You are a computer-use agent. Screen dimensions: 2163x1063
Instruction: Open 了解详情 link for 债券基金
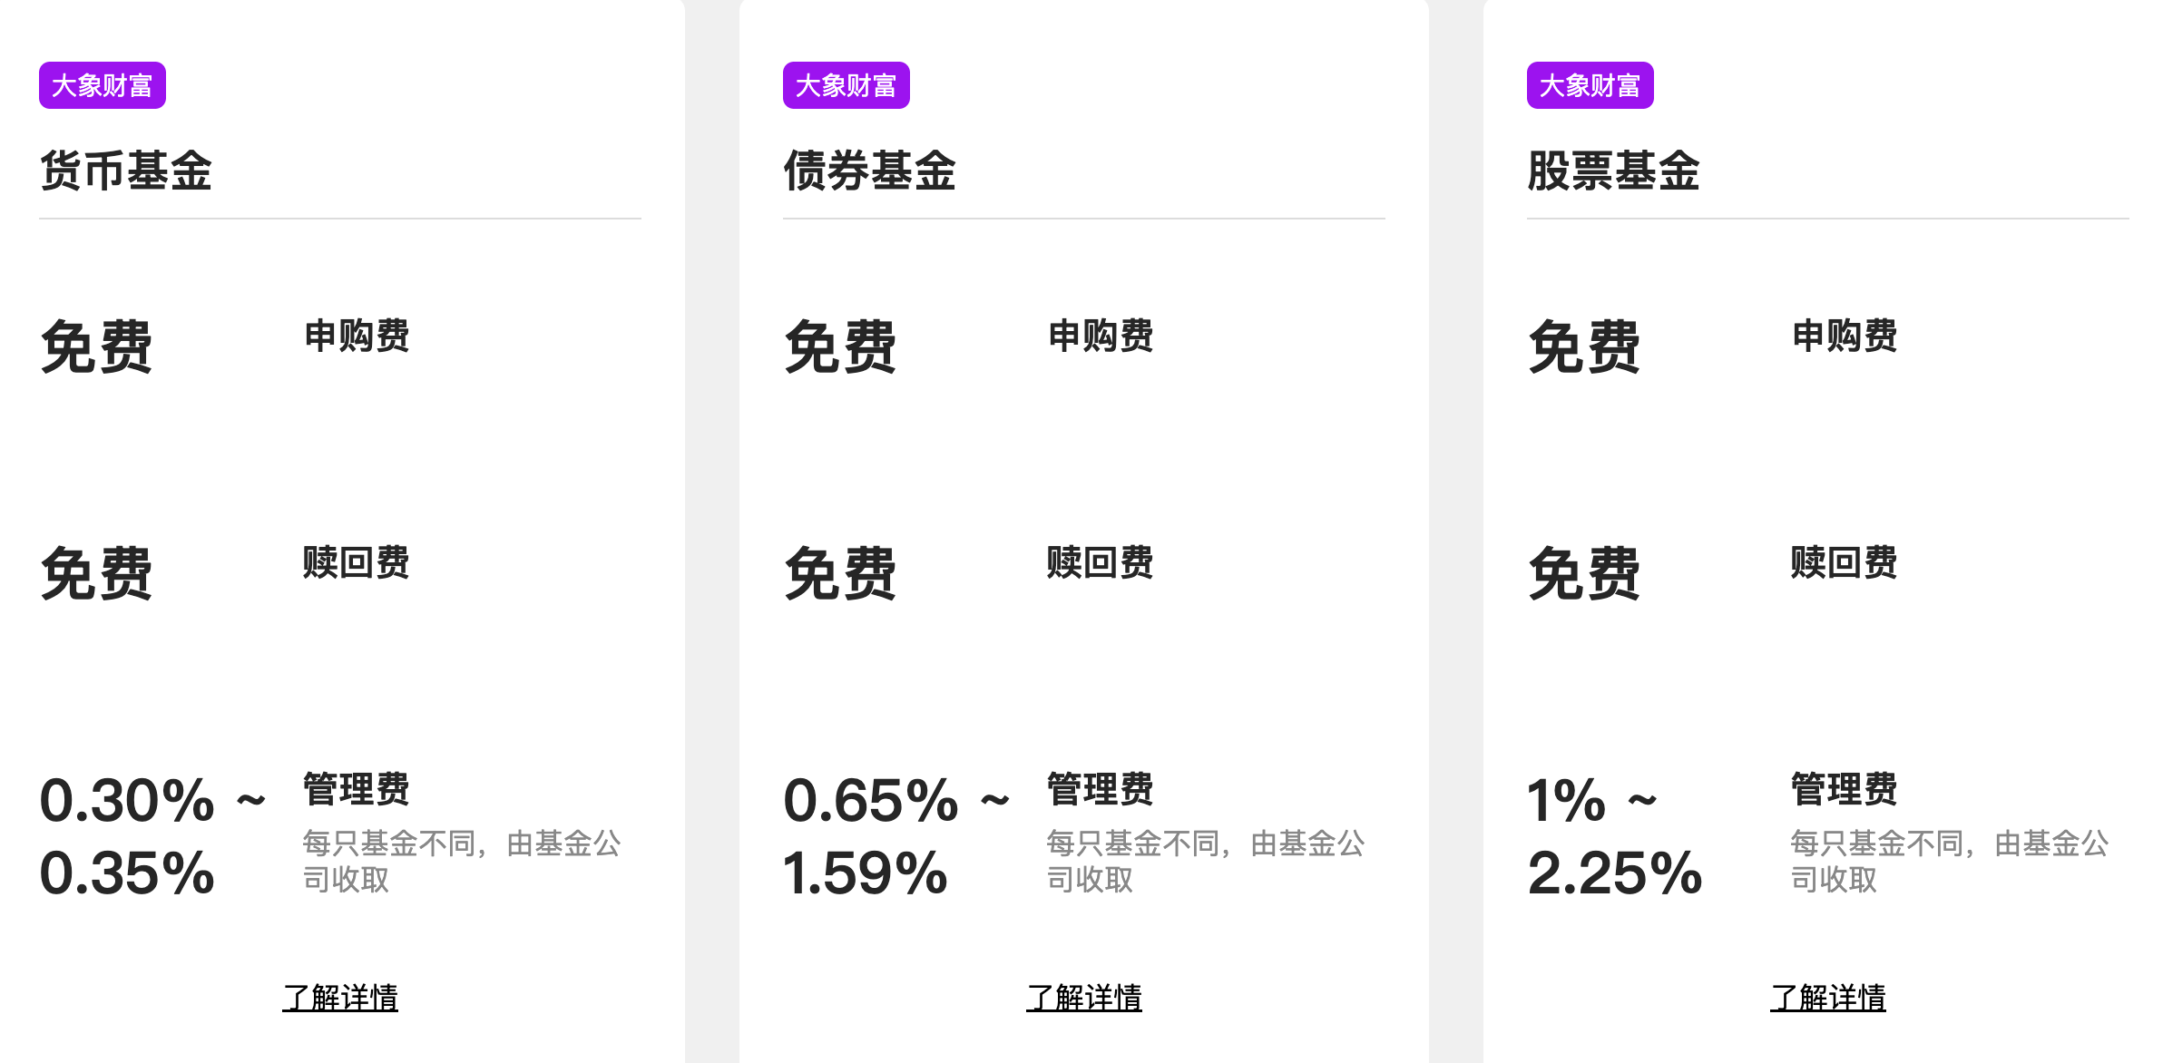tap(1084, 998)
